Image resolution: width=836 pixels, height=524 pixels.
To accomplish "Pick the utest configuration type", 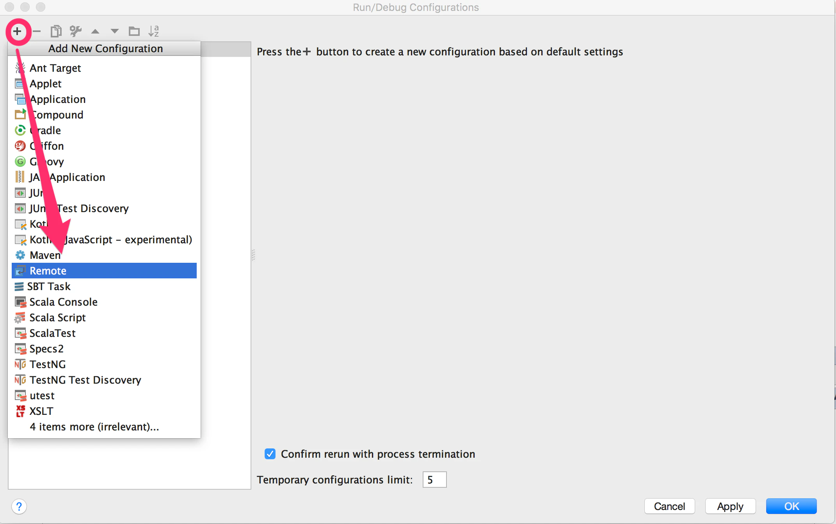I will [x=104, y=395].
